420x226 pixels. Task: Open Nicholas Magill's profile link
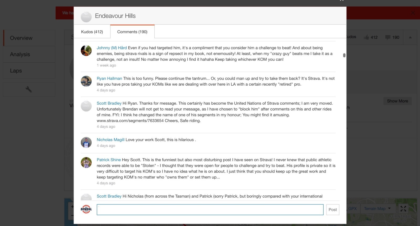tap(111, 140)
